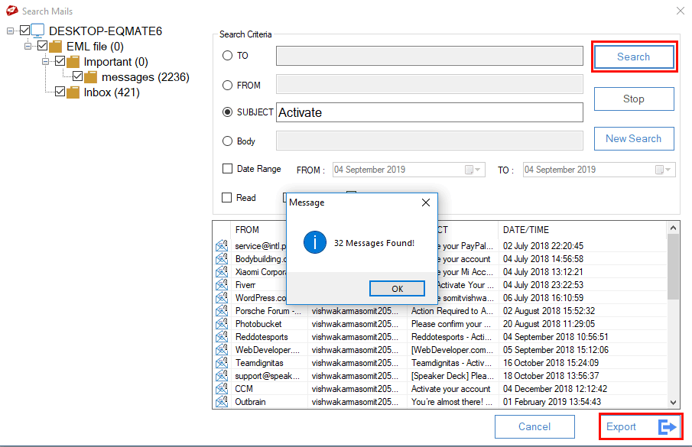
Task: Click the envelope icon beside Outbrain row
Action: click(x=222, y=402)
